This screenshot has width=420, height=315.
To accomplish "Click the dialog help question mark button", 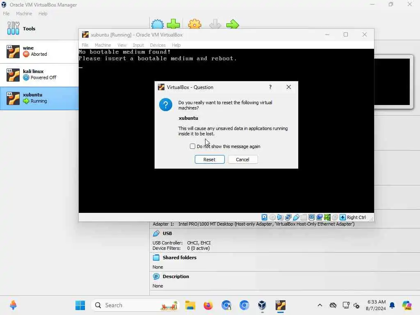I will 270,87.
